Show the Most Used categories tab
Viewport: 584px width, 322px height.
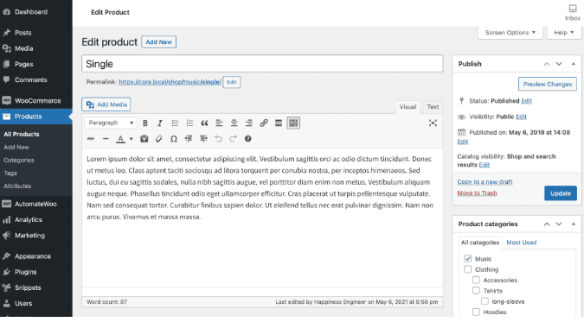522,243
